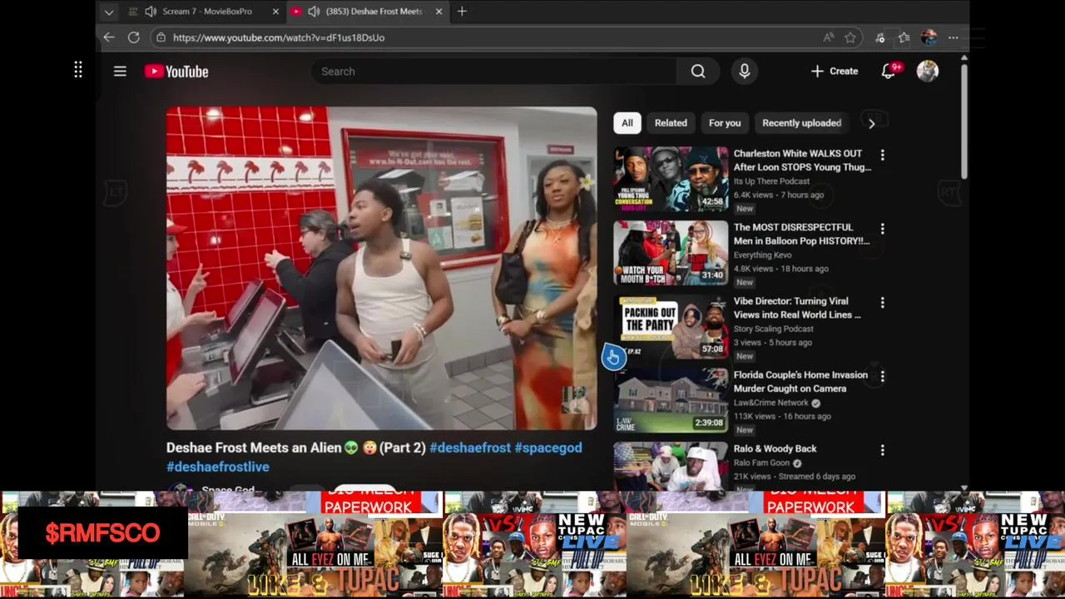Select the Deshae Frost Meets tab
The height and width of the screenshot is (599, 1065).
tap(369, 12)
